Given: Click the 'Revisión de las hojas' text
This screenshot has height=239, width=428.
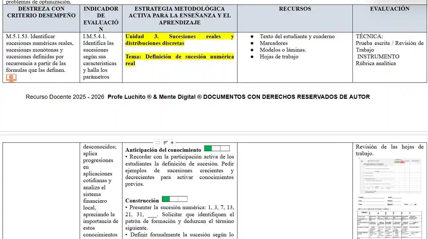Looking at the screenshot, I should pos(389,147).
